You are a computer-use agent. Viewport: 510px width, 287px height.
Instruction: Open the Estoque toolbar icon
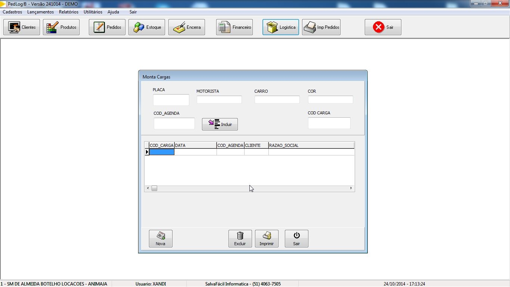139,27
